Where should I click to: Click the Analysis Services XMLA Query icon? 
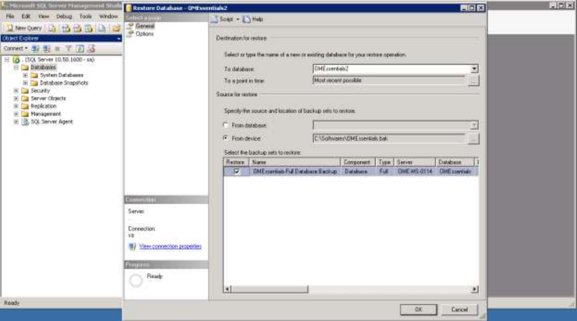tap(89, 28)
